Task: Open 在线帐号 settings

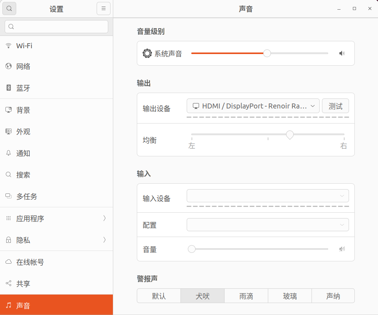Action: point(56,262)
